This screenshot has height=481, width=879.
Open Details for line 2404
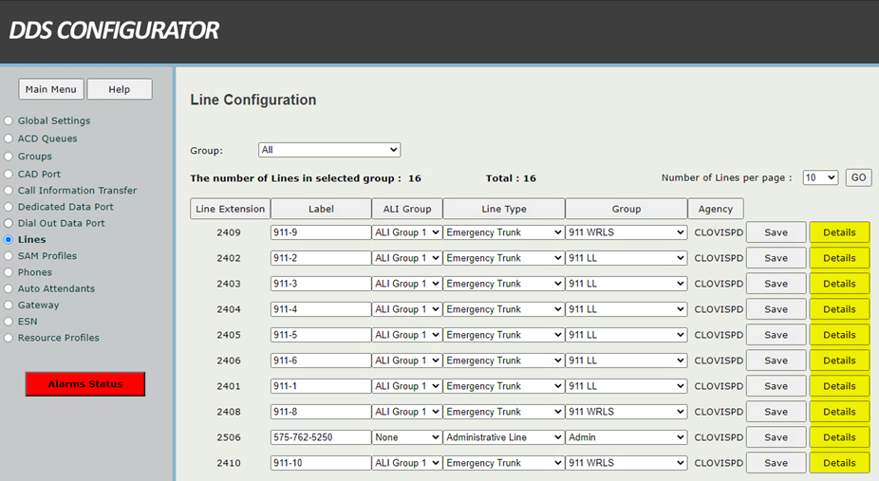[839, 309]
